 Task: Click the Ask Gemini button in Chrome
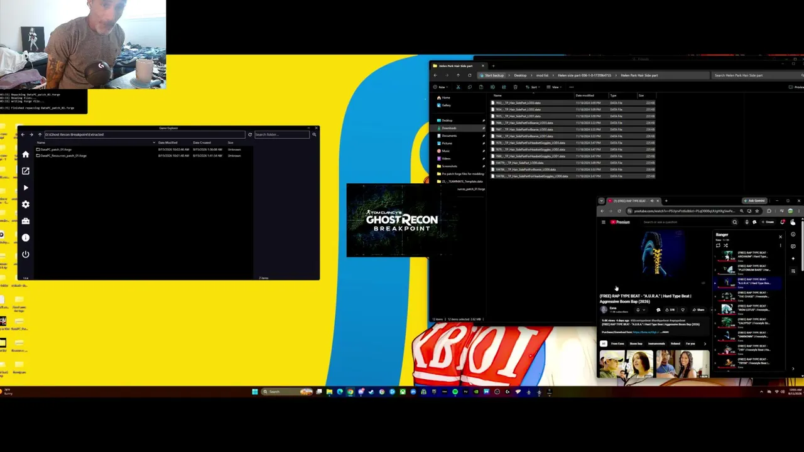[x=755, y=201]
